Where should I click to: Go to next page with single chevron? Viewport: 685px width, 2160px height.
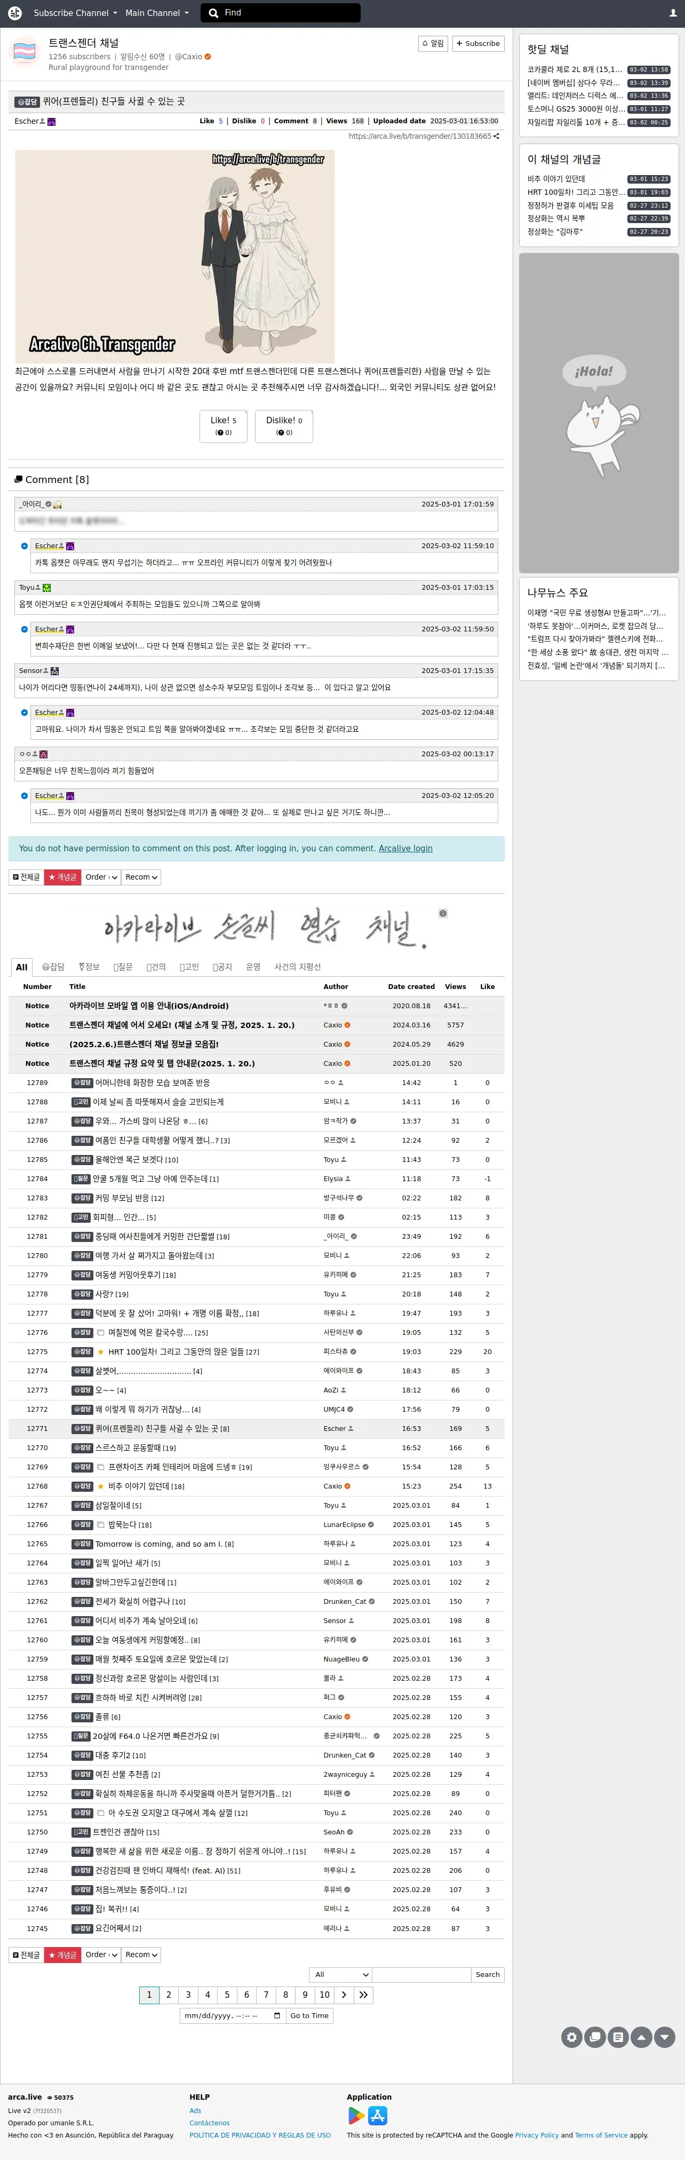(344, 1994)
